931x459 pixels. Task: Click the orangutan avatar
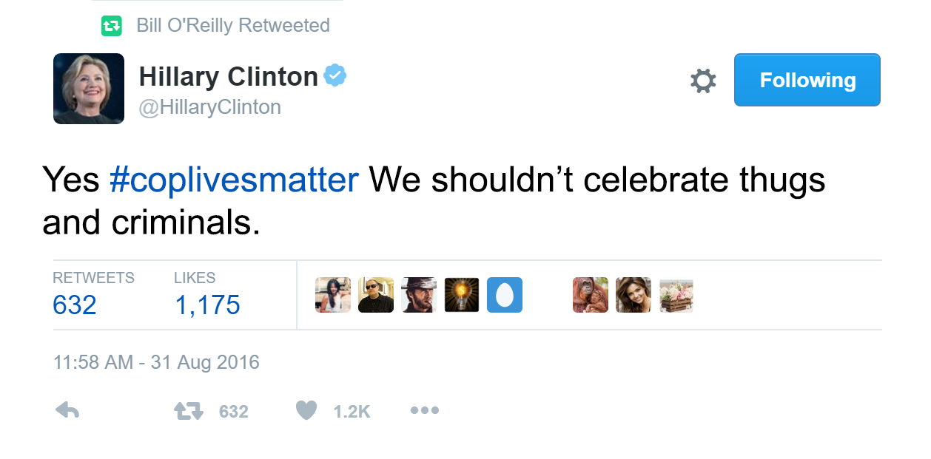pos(591,295)
